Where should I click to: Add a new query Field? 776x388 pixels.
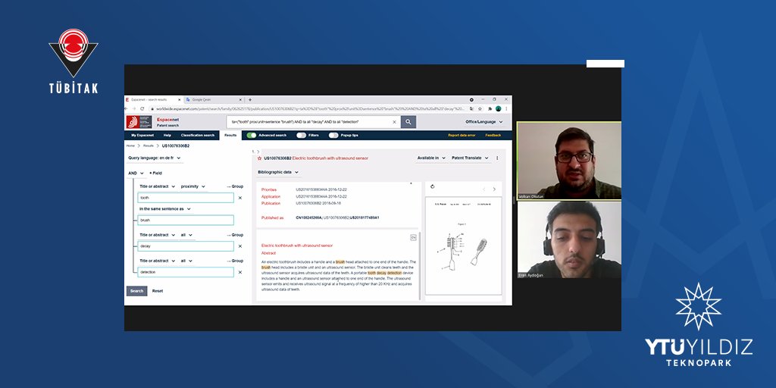tap(156, 174)
